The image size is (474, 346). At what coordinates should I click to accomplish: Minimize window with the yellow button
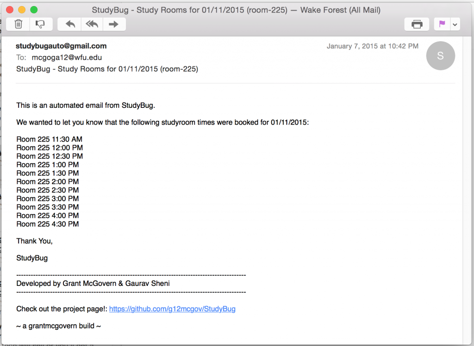pos(22,10)
